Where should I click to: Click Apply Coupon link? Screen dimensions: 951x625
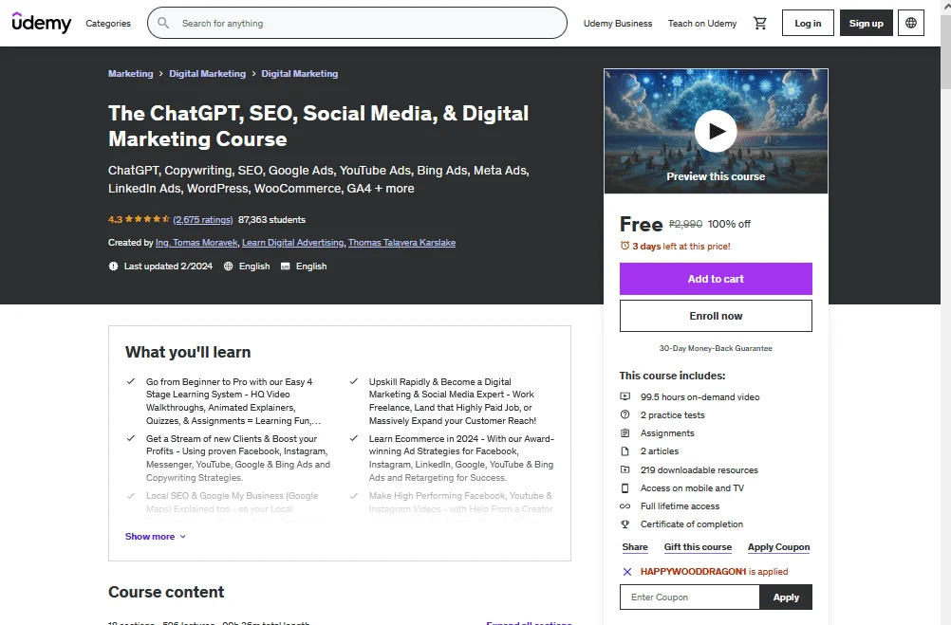click(779, 547)
